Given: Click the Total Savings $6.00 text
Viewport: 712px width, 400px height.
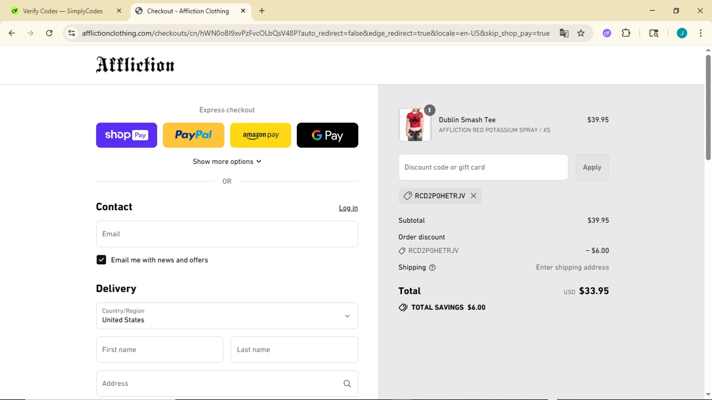Looking at the screenshot, I should [448, 307].
